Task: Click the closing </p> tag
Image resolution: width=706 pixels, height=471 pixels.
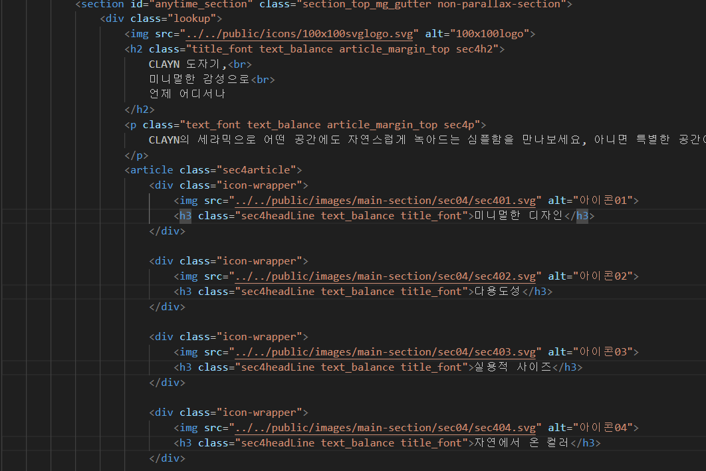Action: (136, 155)
